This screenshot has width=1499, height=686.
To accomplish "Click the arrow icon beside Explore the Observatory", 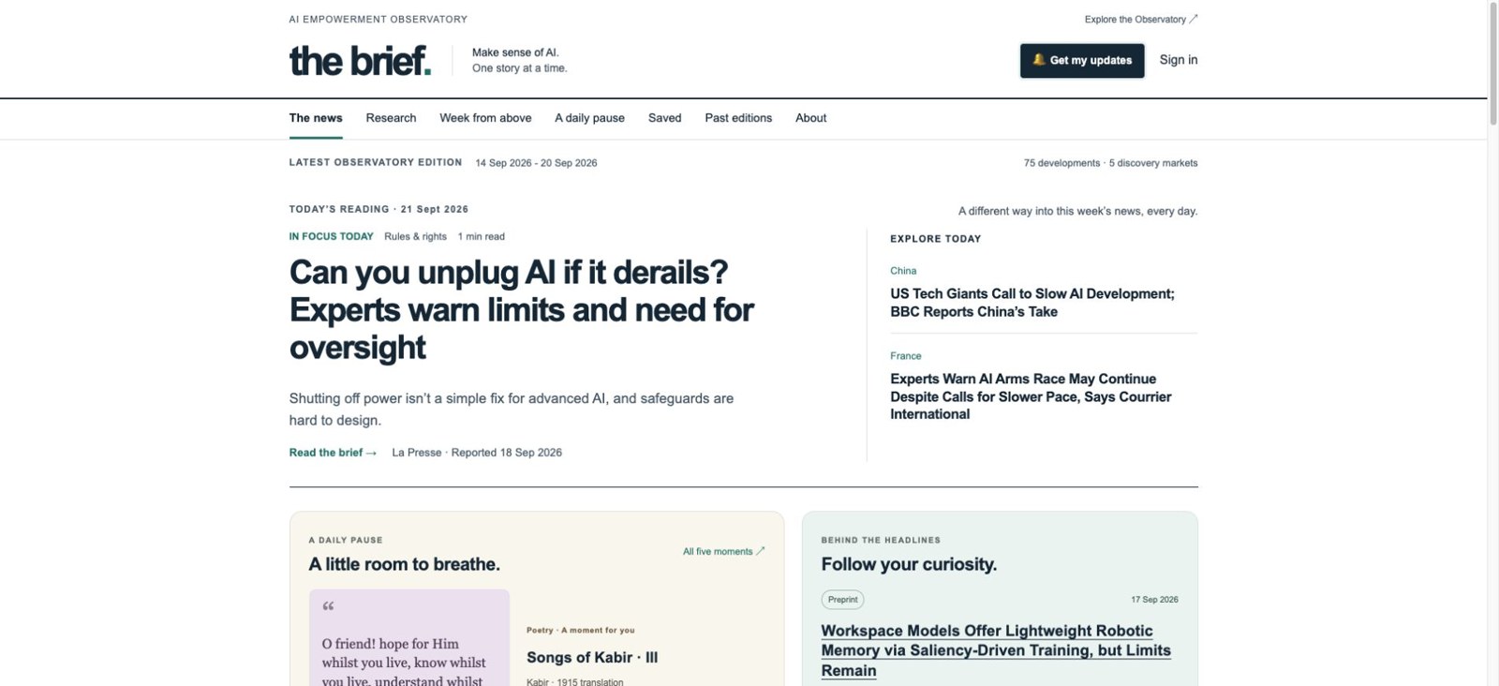I will point(1194,19).
